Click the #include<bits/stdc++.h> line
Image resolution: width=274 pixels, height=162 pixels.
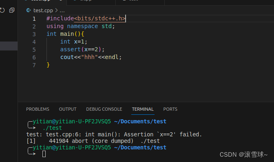86,18
